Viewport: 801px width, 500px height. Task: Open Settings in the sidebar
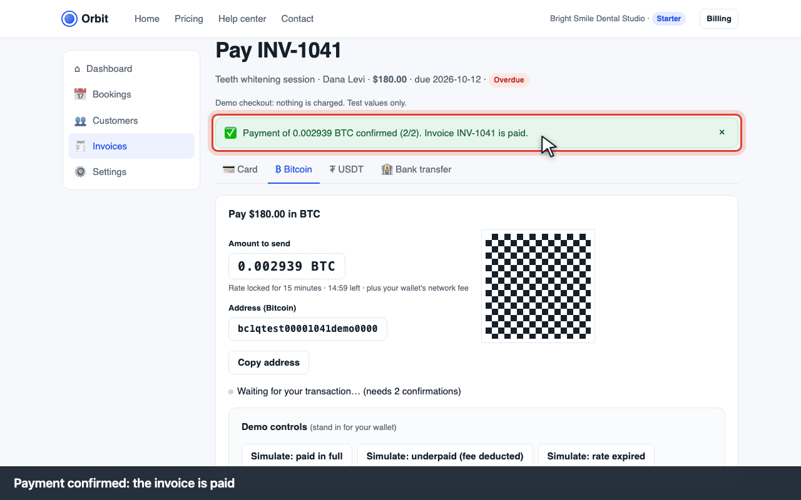[x=131, y=172]
